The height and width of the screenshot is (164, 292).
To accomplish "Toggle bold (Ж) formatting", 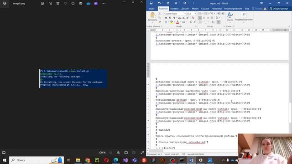I will click(x=166, y=18).
